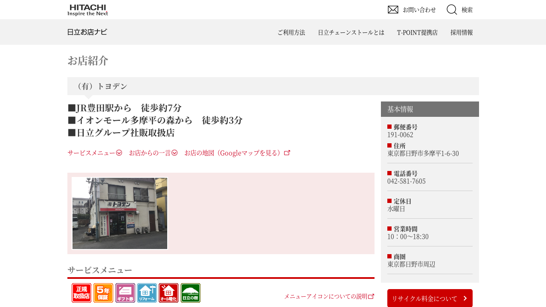
Task: Jump to お店からの一言 section anchor
Action: coord(153,153)
